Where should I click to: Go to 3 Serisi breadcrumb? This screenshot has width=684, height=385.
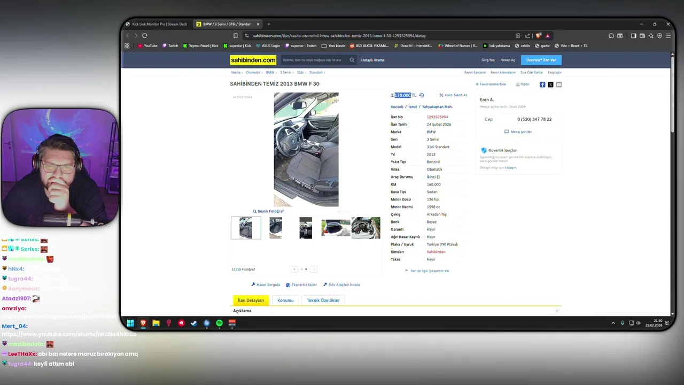(286, 72)
